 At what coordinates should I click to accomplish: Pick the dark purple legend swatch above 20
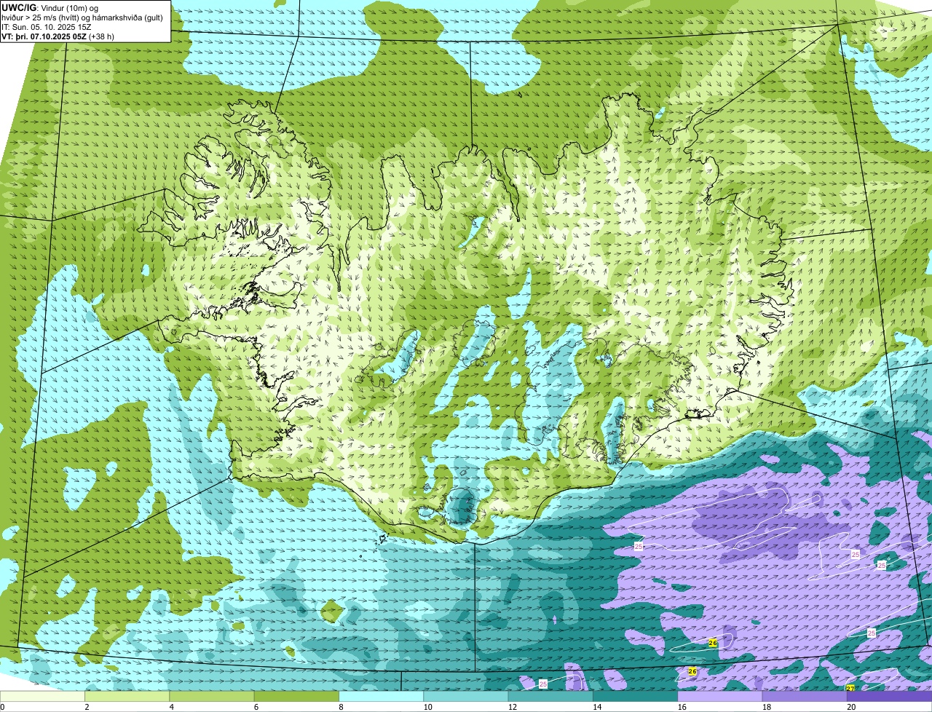889,697
